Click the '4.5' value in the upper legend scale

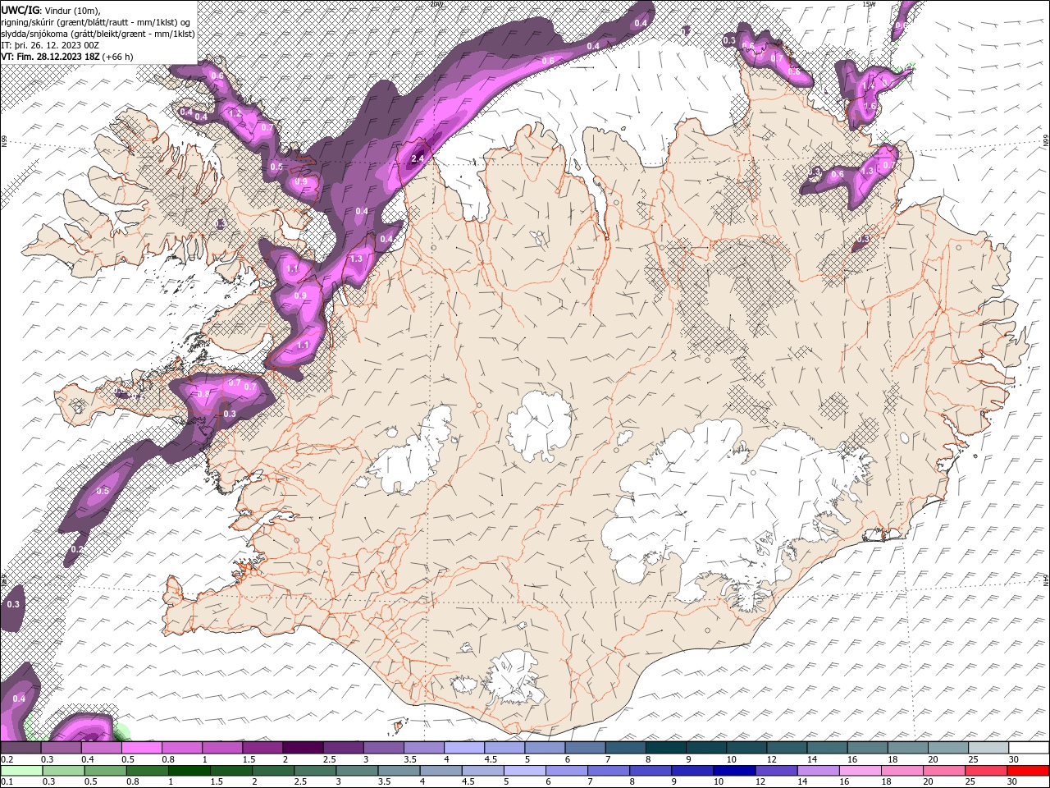pos(490,759)
